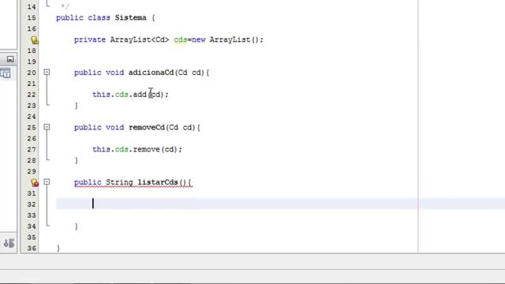Click the closing brace on line 34
This screenshot has height=284, width=505.
pos(77,226)
